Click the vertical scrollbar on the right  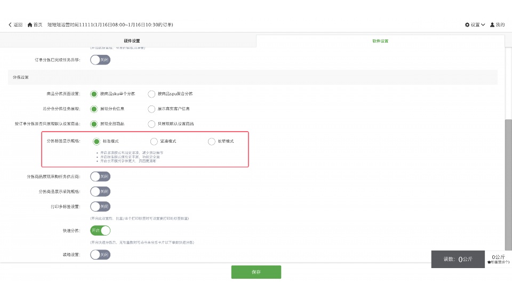coord(508,181)
